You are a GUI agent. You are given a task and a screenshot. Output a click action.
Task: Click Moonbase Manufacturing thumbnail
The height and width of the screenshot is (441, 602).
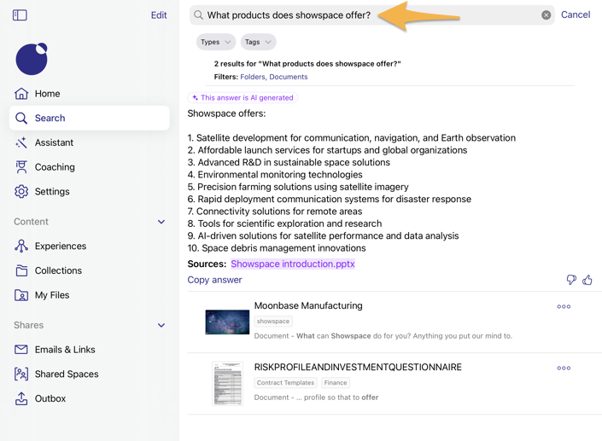point(227,322)
